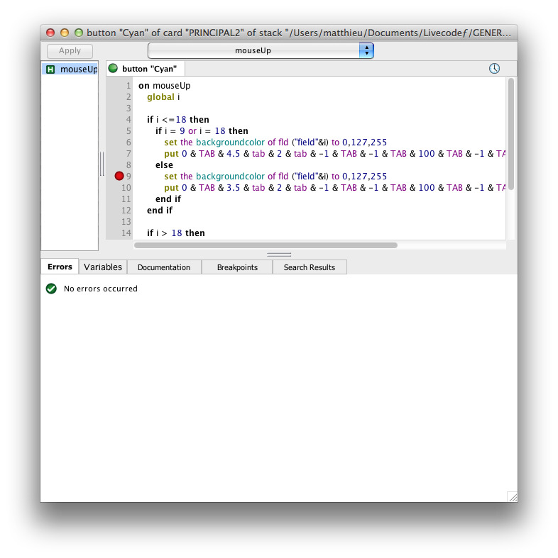The image size is (558, 558).
Task: Click the green checkmark icon in the Errors pane
Action: click(x=51, y=289)
